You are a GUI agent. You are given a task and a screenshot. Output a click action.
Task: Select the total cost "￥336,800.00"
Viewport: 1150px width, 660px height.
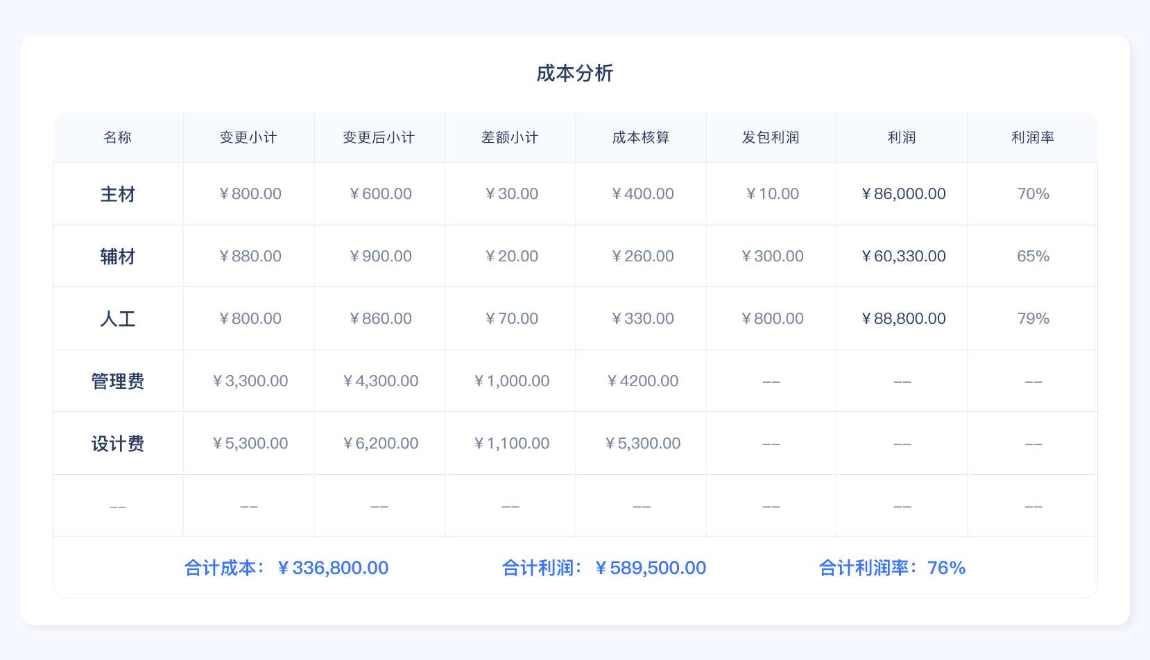point(332,568)
